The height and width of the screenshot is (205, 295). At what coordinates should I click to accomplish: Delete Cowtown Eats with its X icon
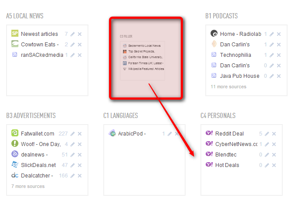[80, 45]
